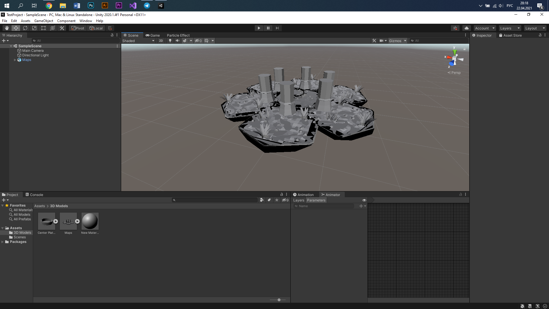Viewport: 549px width, 309px height.
Task: Open Chrome from the Windows taskbar
Action: (49, 5)
